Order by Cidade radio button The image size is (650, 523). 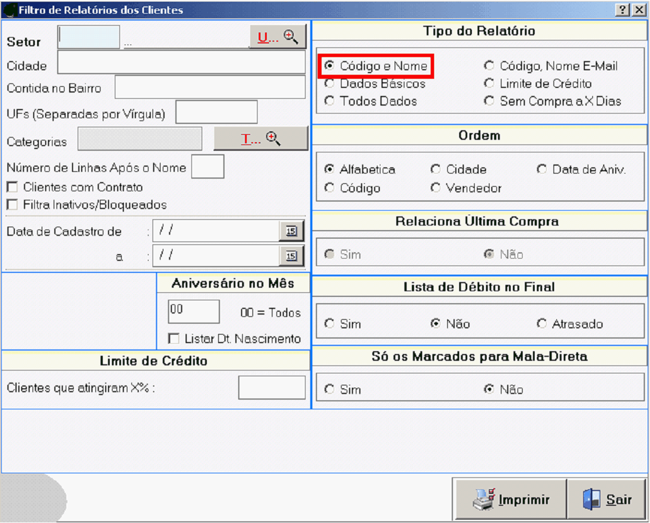coord(436,170)
